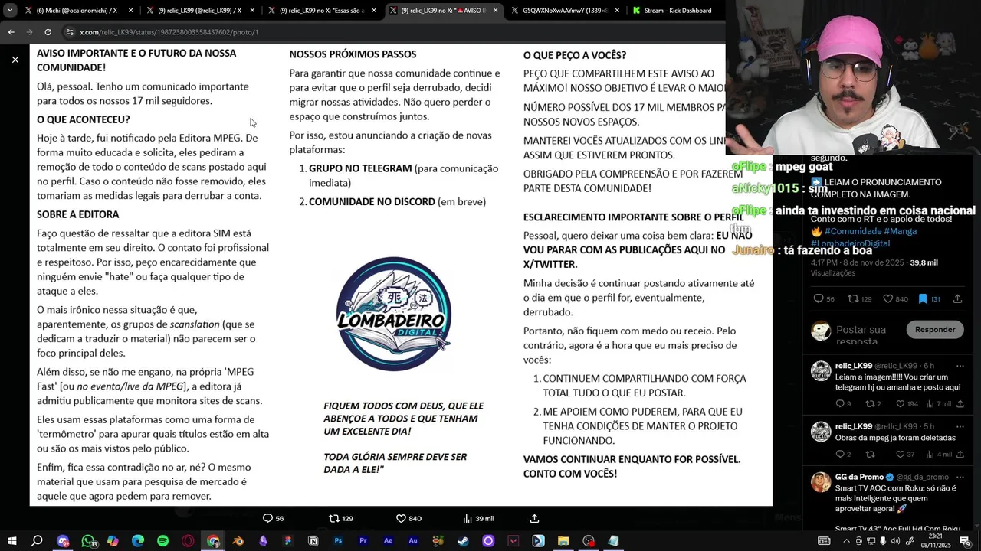Open the Windows Start menu
This screenshot has height=551, width=981.
click(x=12, y=541)
